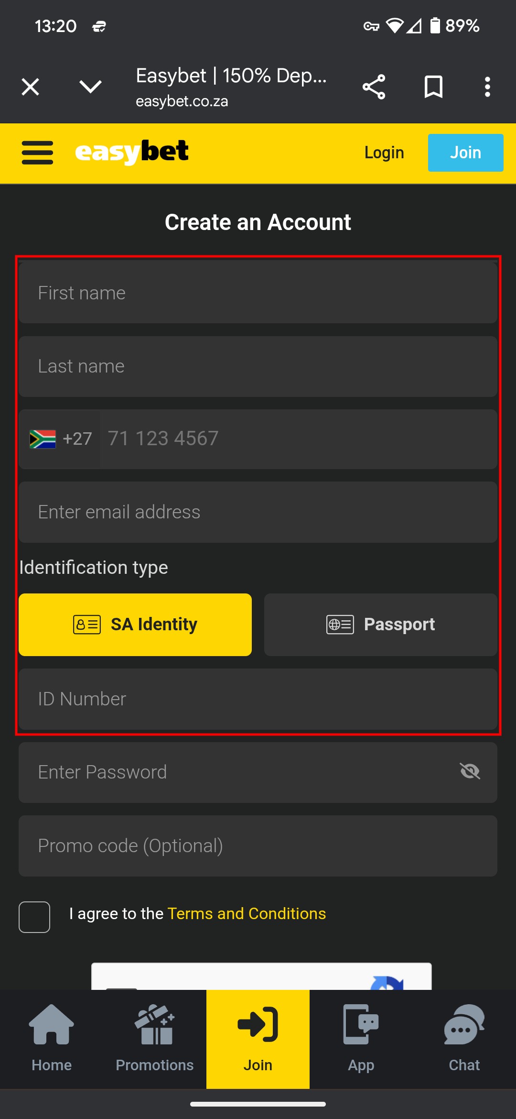516x1119 pixels.
Task: Close the browser tab with X icon
Action: [31, 87]
